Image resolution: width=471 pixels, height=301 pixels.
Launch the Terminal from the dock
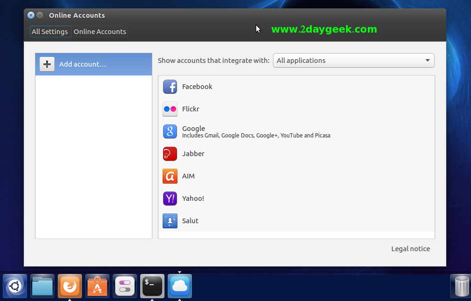(152, 286)
